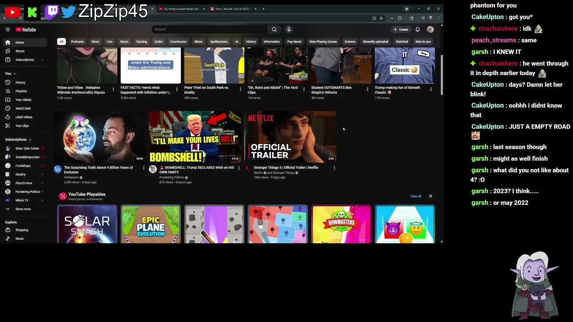Viewport: 573px width, 322px height.
Task: Open the notifications bell
Action: coord(417,30)
